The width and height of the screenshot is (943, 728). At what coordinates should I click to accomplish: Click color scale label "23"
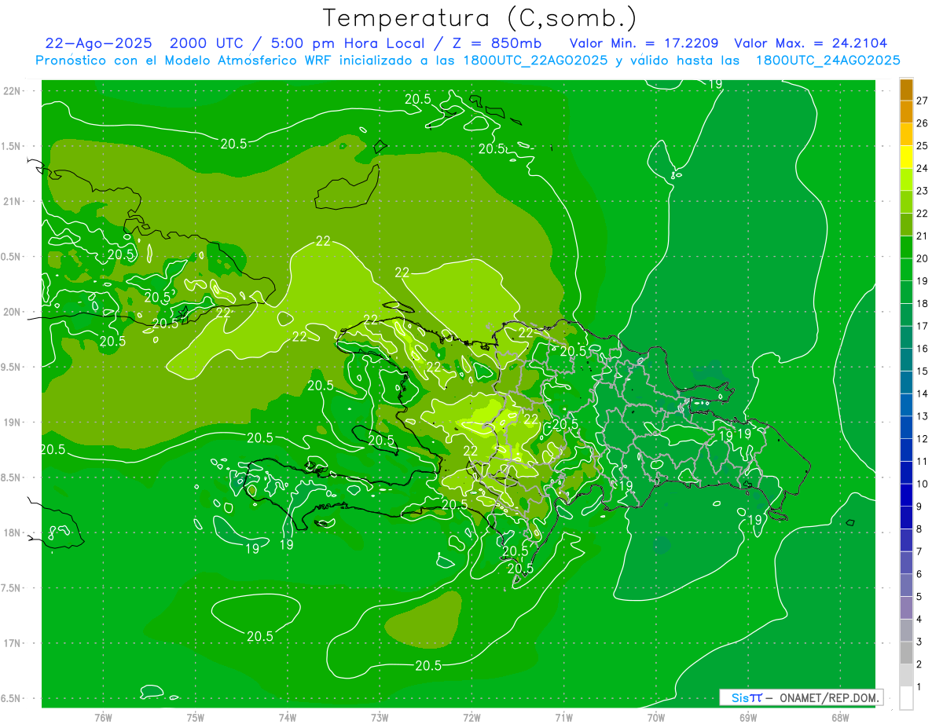tap(922, 191)
